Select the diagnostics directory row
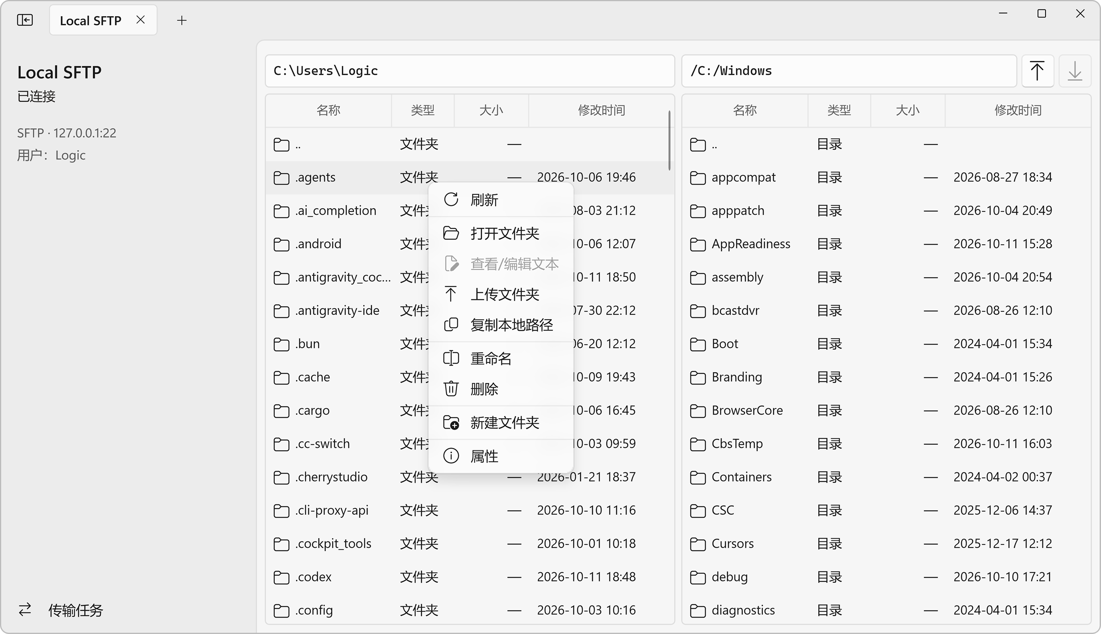Image resolution: width=1101 pixels, height=634 pixels. pyautogui.click(x=886, y=611)
